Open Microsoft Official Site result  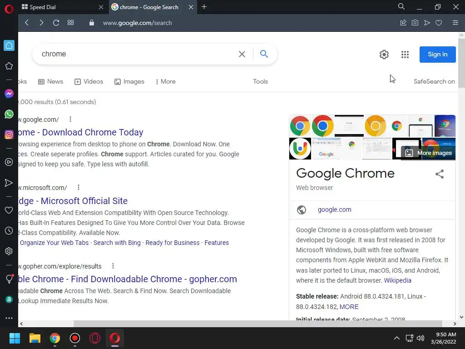[x=73, y=201]
